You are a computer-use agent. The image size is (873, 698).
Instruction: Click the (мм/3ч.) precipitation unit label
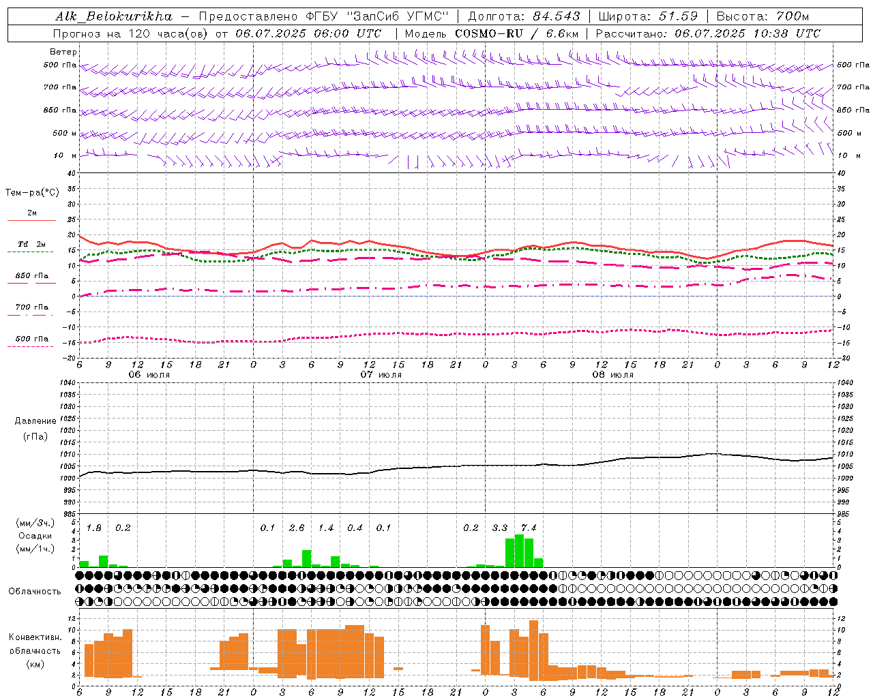tap(35, 523)
